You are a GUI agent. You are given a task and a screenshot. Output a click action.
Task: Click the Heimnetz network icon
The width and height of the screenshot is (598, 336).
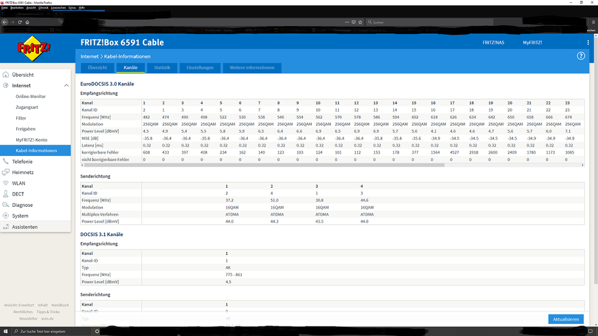click(x=6, y=172)
